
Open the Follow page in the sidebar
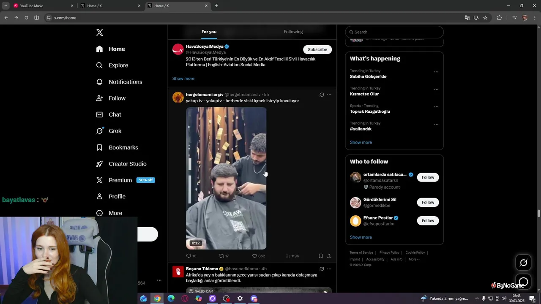[111, 98]
